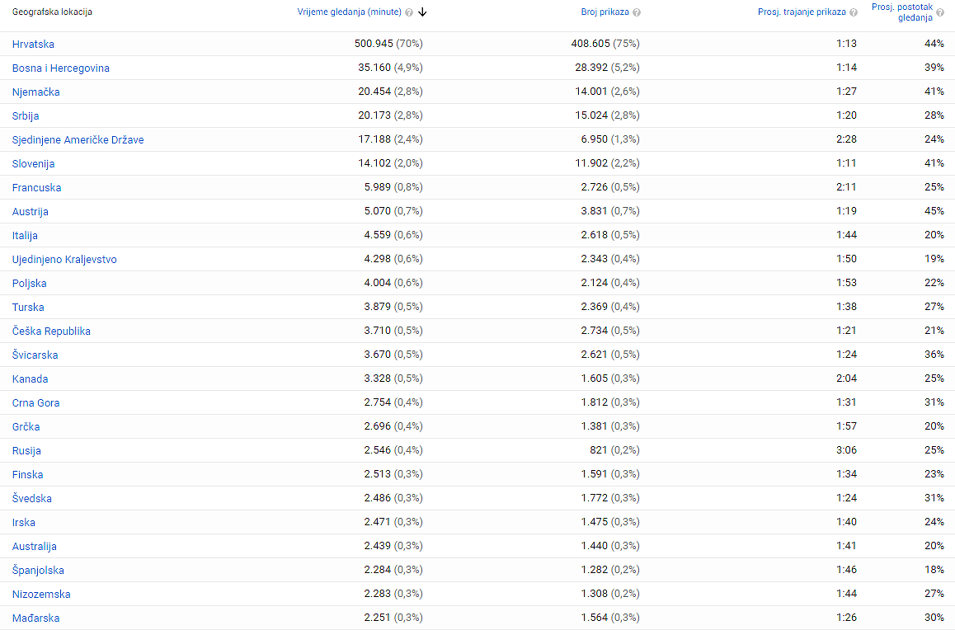Click the Mađarska link
Screen dimensions: 955x630
(x=35, y=618)
